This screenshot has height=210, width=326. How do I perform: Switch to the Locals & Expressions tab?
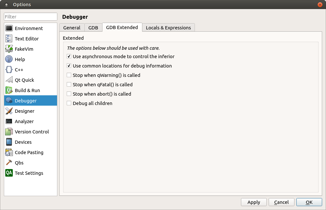coord(168,28)
